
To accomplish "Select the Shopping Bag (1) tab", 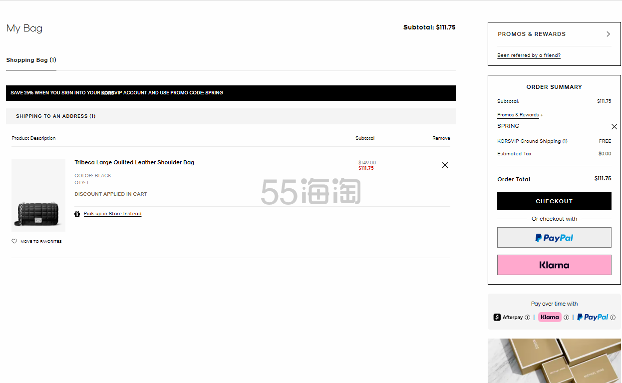I will [x=31, y=60].
